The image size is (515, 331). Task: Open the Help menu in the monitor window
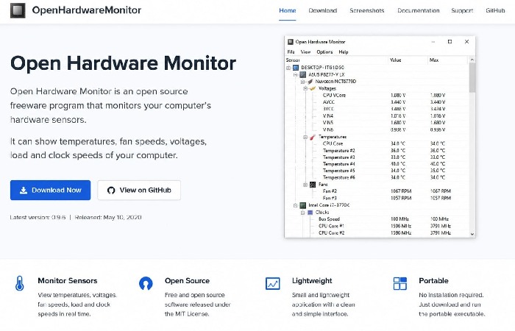pyautogui.click(x=344, y=52)
